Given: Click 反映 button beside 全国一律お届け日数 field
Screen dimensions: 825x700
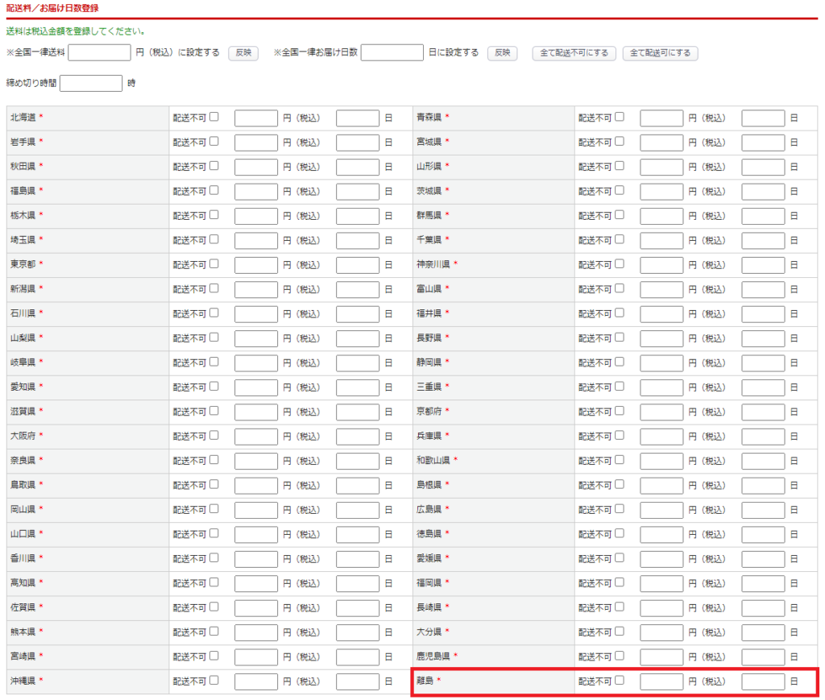Looking at the screenshot, I should point(502,53).
